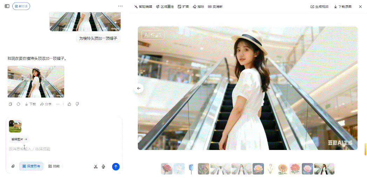Viewport: 367px width, 178px height.
Task: Select 扩图 expand image tool
Action: pos(183,7)
